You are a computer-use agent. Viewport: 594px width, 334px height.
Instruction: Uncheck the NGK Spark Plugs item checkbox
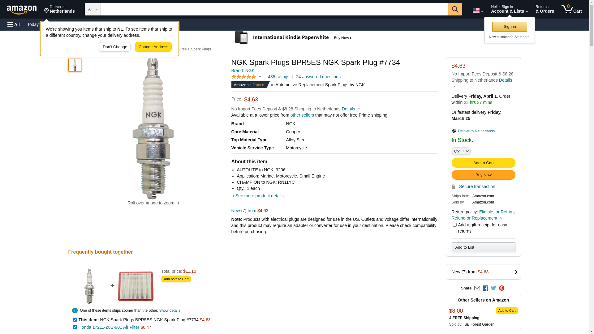click(x=75, y=320)
